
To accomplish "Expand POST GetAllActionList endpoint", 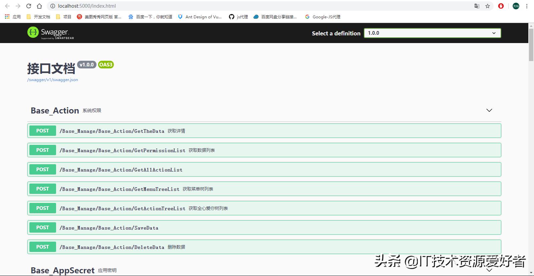I will pos(264,170).
